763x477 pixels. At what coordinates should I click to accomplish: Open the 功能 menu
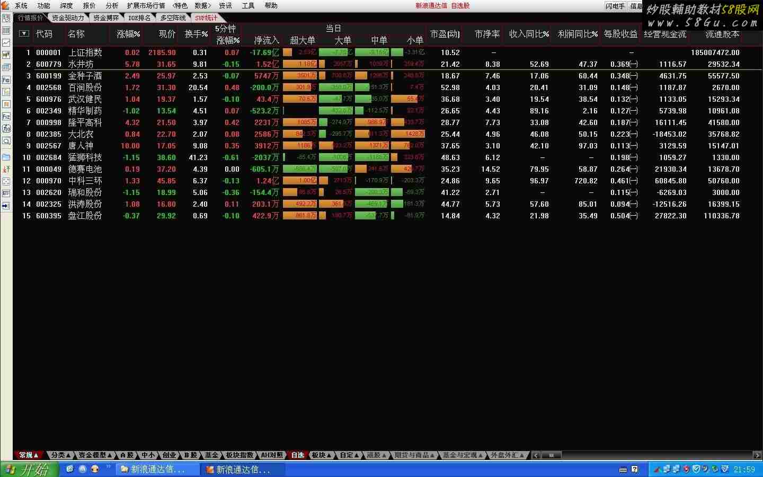click(x=44, y=6)
